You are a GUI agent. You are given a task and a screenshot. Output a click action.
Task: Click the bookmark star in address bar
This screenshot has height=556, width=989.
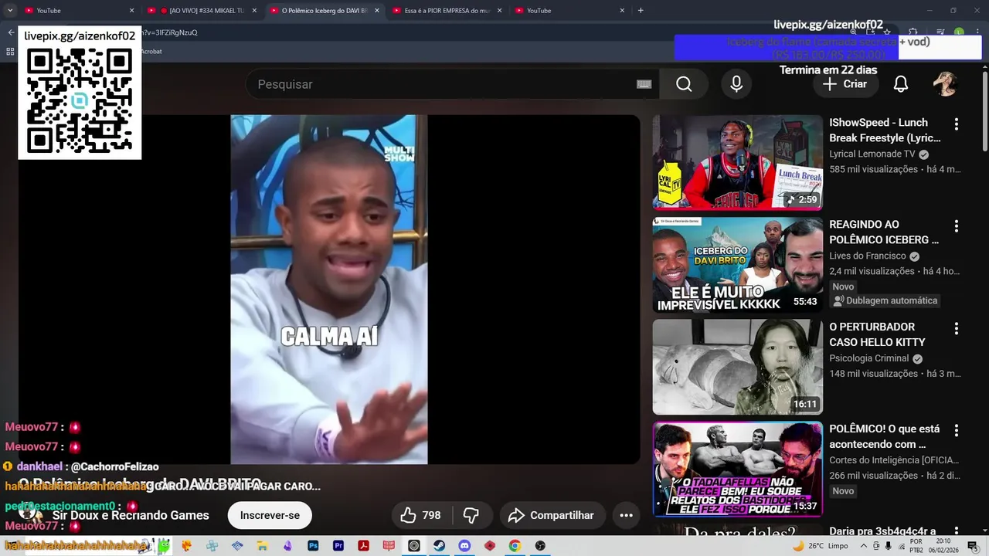pos(887,32)
